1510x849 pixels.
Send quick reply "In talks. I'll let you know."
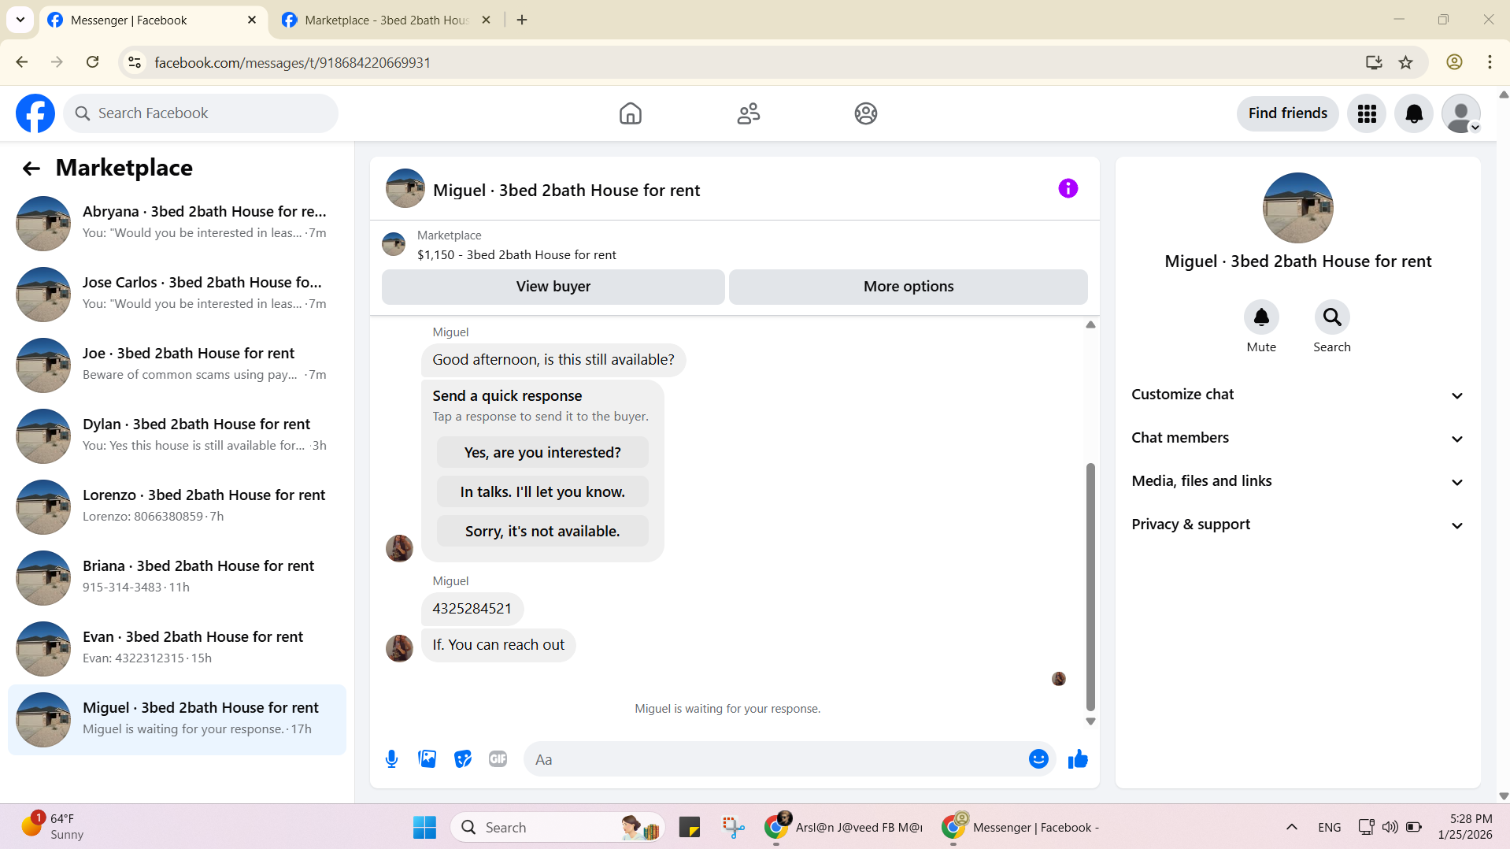pos(542,492)
